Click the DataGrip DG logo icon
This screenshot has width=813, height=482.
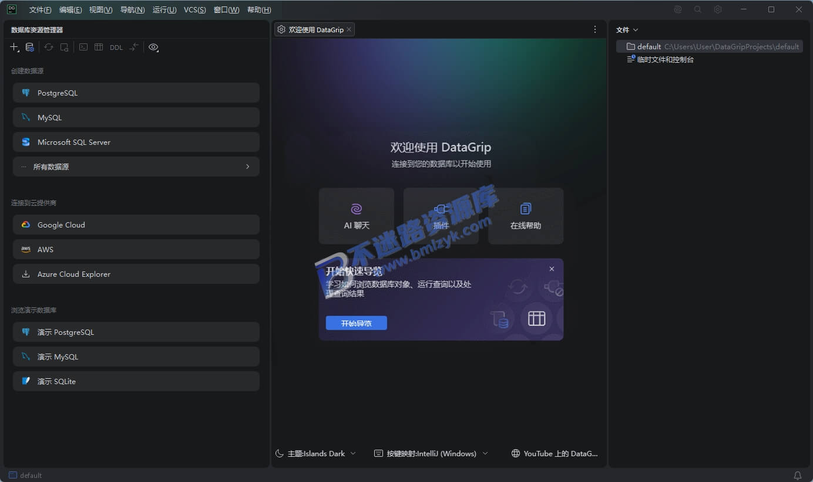coord(12,9)
